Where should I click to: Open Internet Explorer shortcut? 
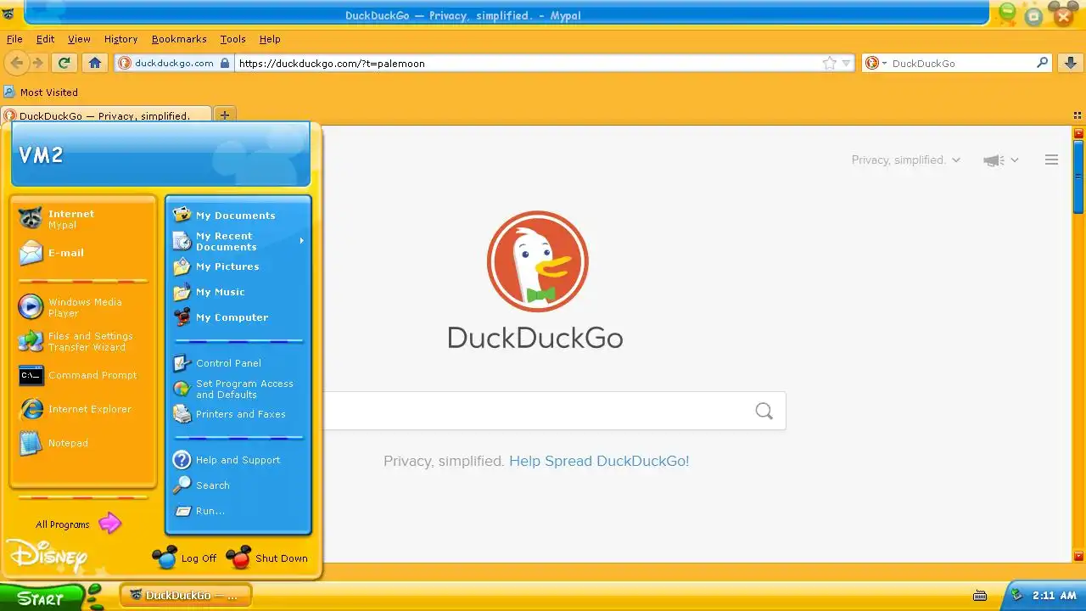83,409
